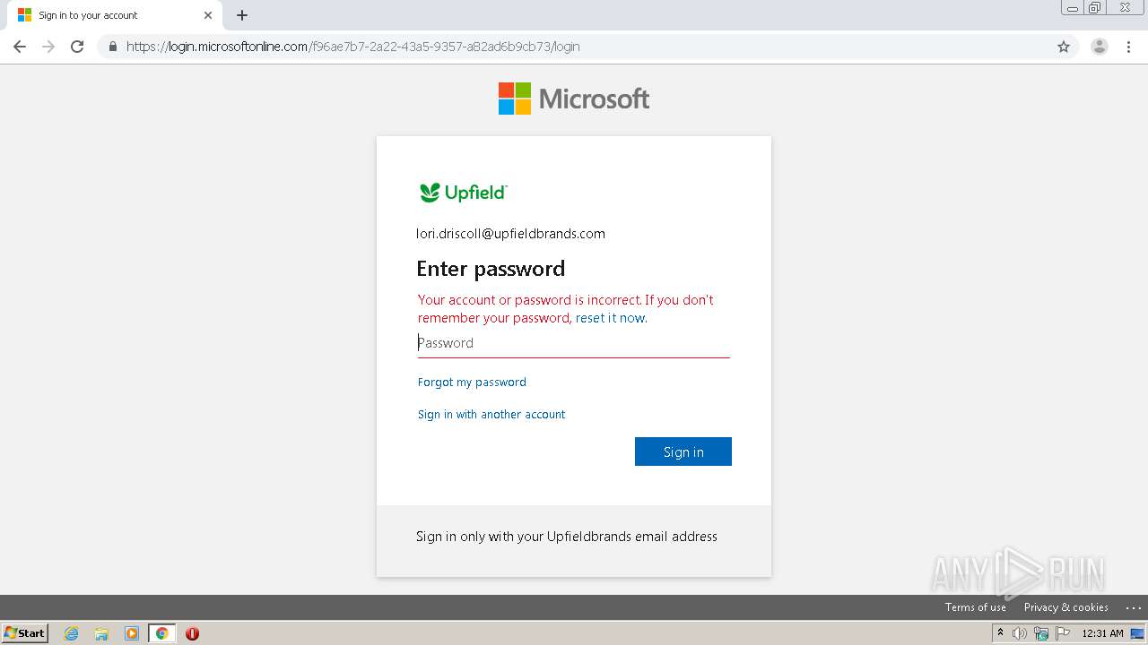Viewport: 1148px width, 645px height.
Task: Click the 'Enter password' heading
Action: [491, 269]
